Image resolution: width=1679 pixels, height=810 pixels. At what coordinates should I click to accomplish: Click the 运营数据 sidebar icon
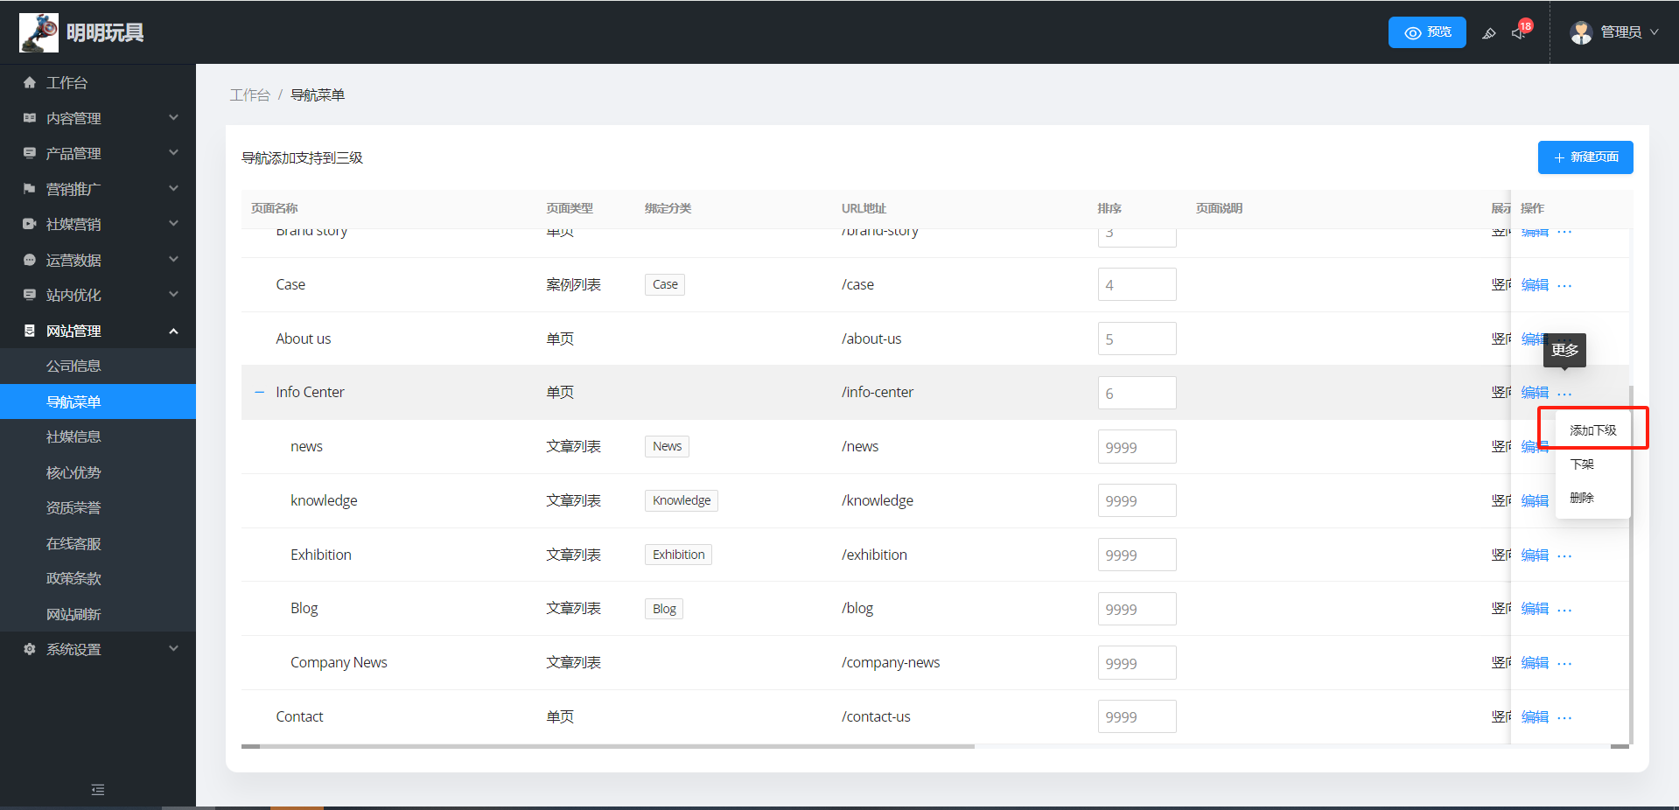(30, 260)
